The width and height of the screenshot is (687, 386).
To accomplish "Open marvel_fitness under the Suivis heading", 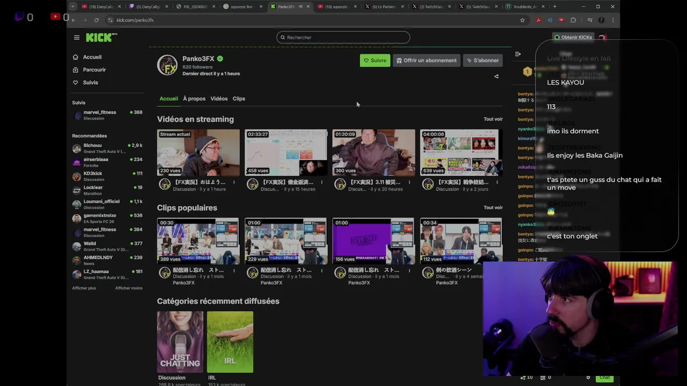I will [x=107, y=115].
